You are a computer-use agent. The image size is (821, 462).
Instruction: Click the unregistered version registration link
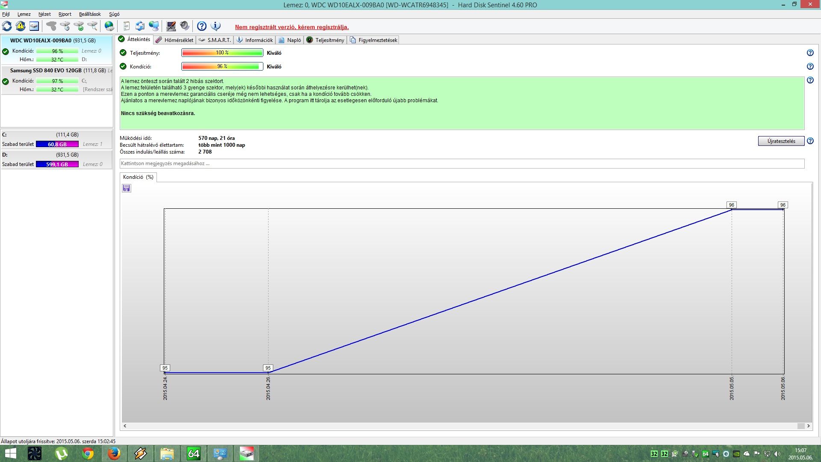coord(292,27)
